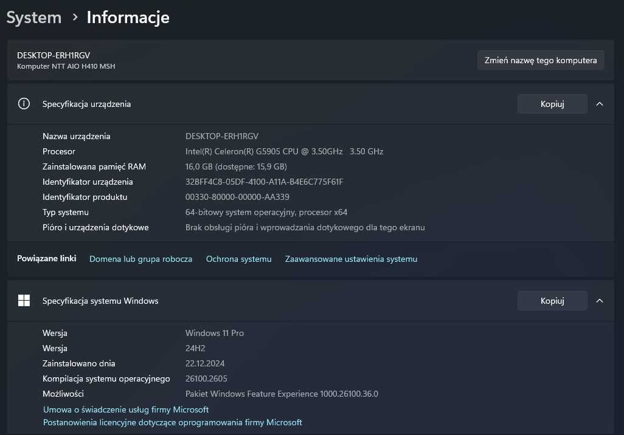Click the Windows logo icon beside 'Specyfikacja systemu Windows'
The height and width of the screenshot is (435, 624).
(24, 301)
